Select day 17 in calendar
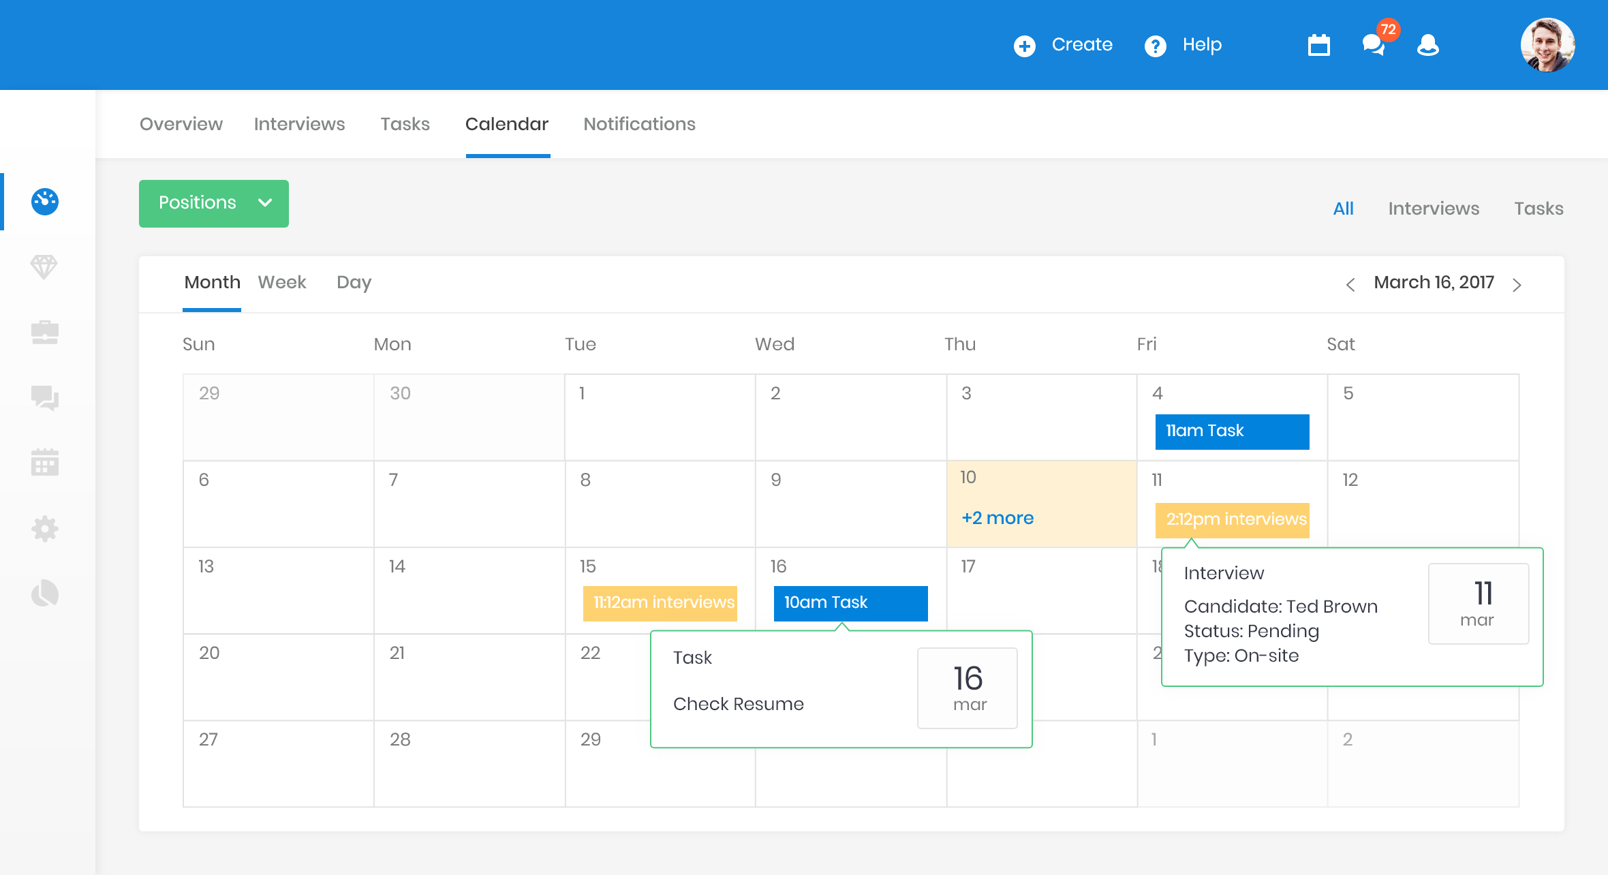The image size is (1608, 875). [1041, 591]
